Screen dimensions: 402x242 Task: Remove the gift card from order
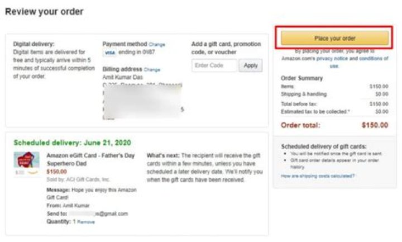pyautogui.click(x=86, y=222)
